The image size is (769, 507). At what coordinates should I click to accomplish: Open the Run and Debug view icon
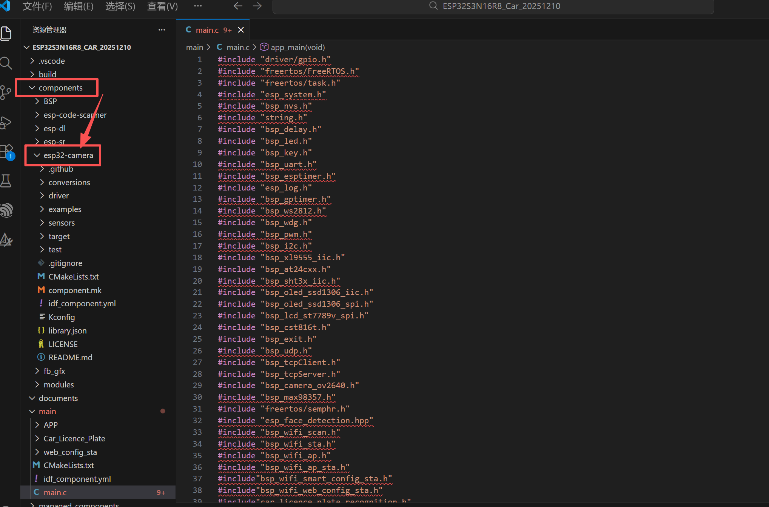click(6, 123)
